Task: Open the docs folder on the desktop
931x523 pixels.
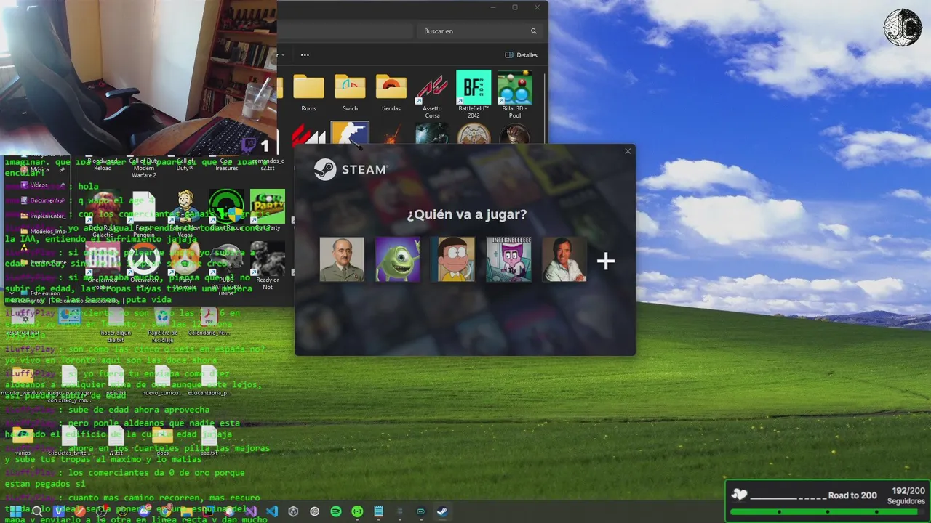Action: tap(162, 440)
